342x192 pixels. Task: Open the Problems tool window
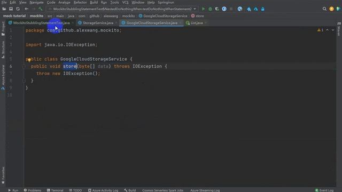click(33, 190)
